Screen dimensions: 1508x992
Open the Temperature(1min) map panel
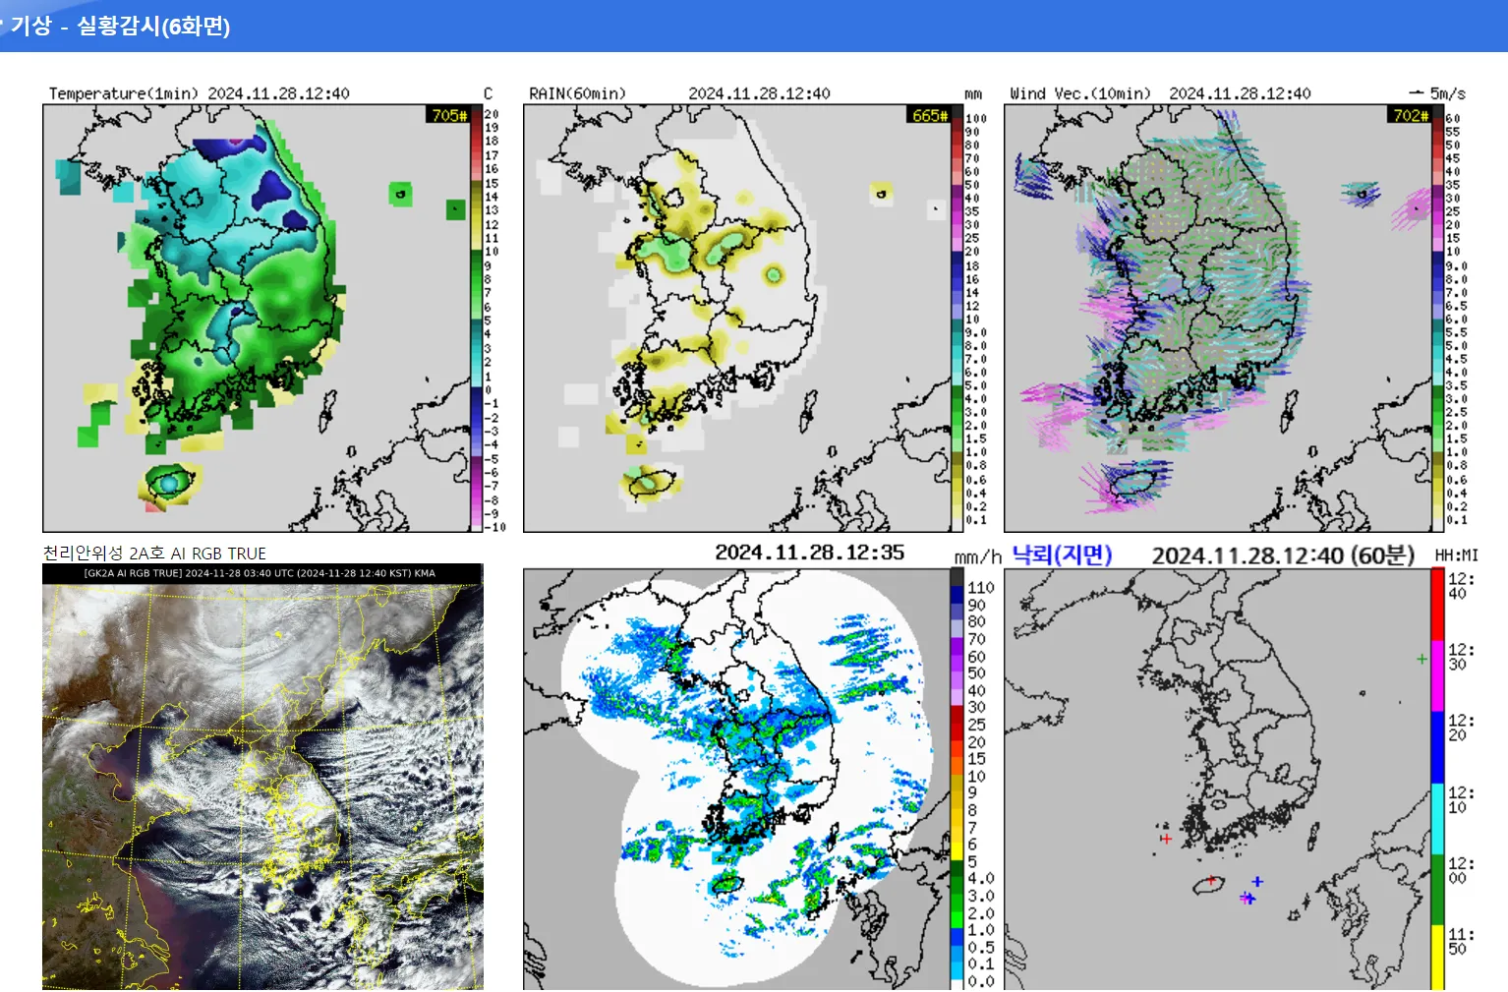pos(256,318)
